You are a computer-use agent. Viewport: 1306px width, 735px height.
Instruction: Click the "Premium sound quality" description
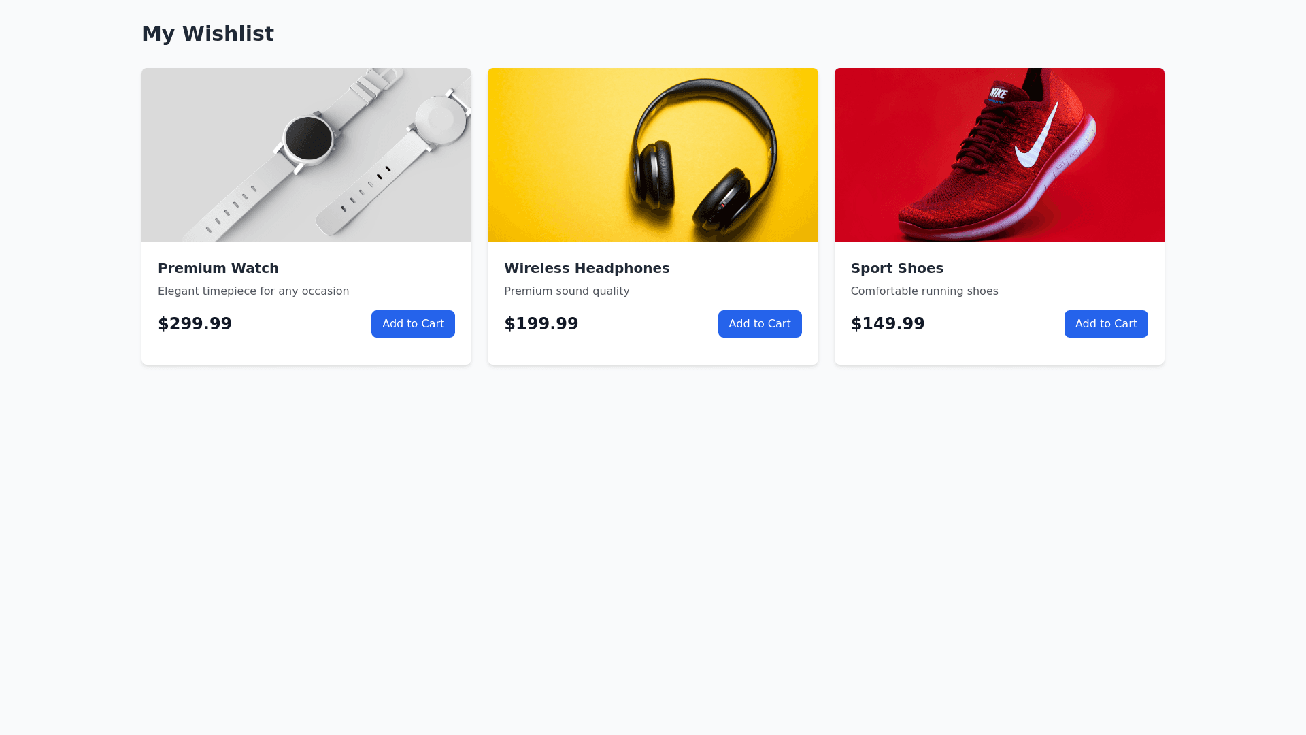(x=567, y=291)
